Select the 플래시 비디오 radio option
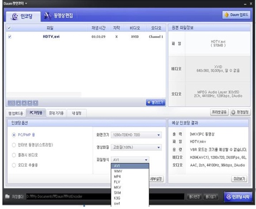The image size is (256, 209). (x=14, y=155)
